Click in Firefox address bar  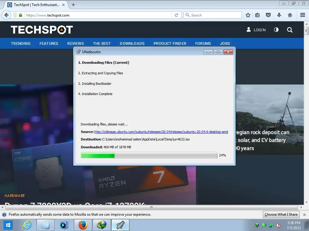click(98, 15)
